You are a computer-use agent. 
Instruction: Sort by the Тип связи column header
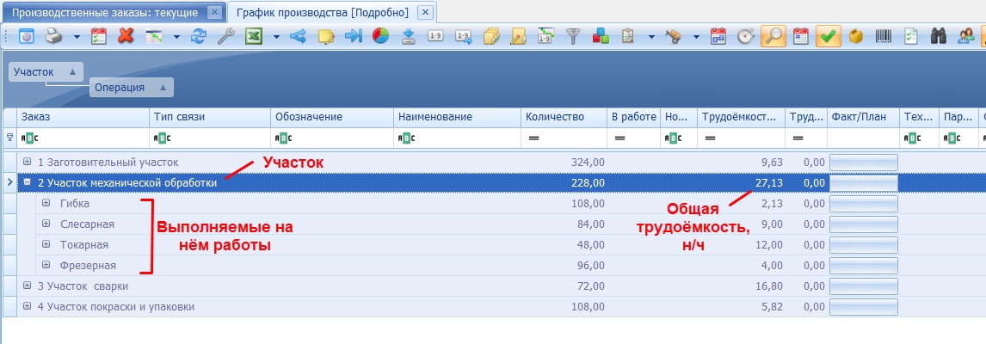point(210,117)
